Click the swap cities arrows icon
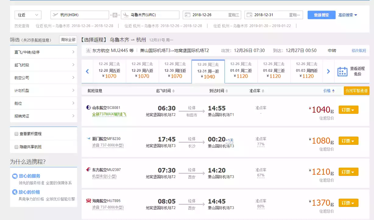Screen dimensions: 374x220 click(x=115, y=15)
